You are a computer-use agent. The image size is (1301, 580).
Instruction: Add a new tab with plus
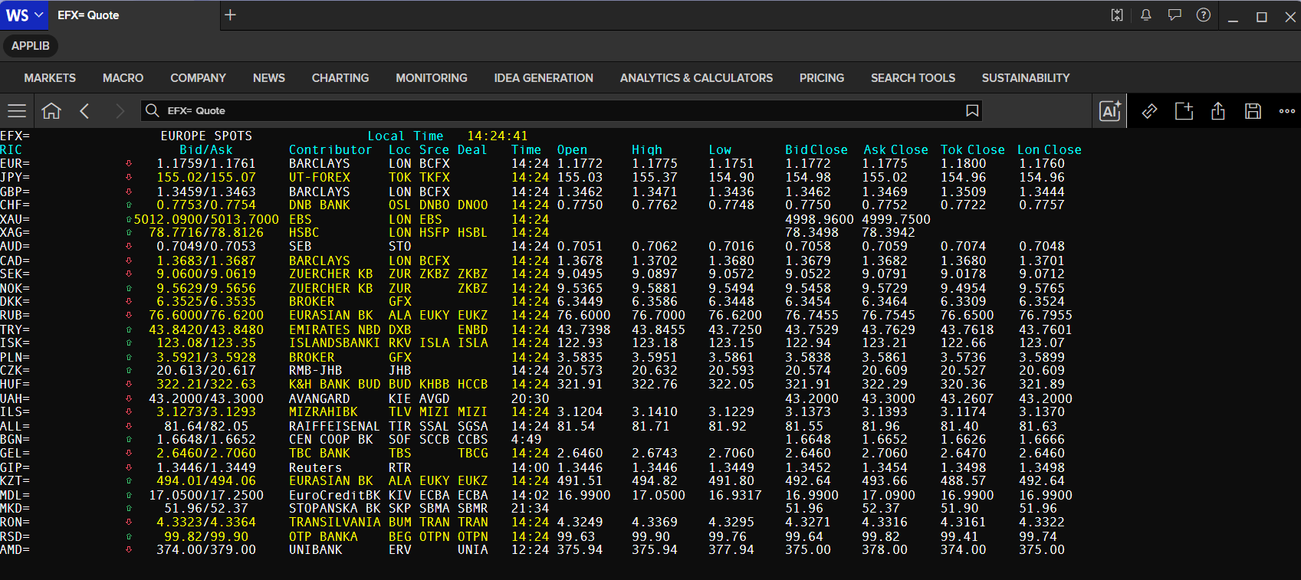pos(230,15)
